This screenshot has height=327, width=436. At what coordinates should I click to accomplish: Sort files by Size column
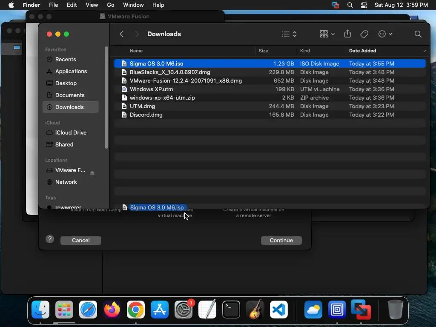[263, 51]
